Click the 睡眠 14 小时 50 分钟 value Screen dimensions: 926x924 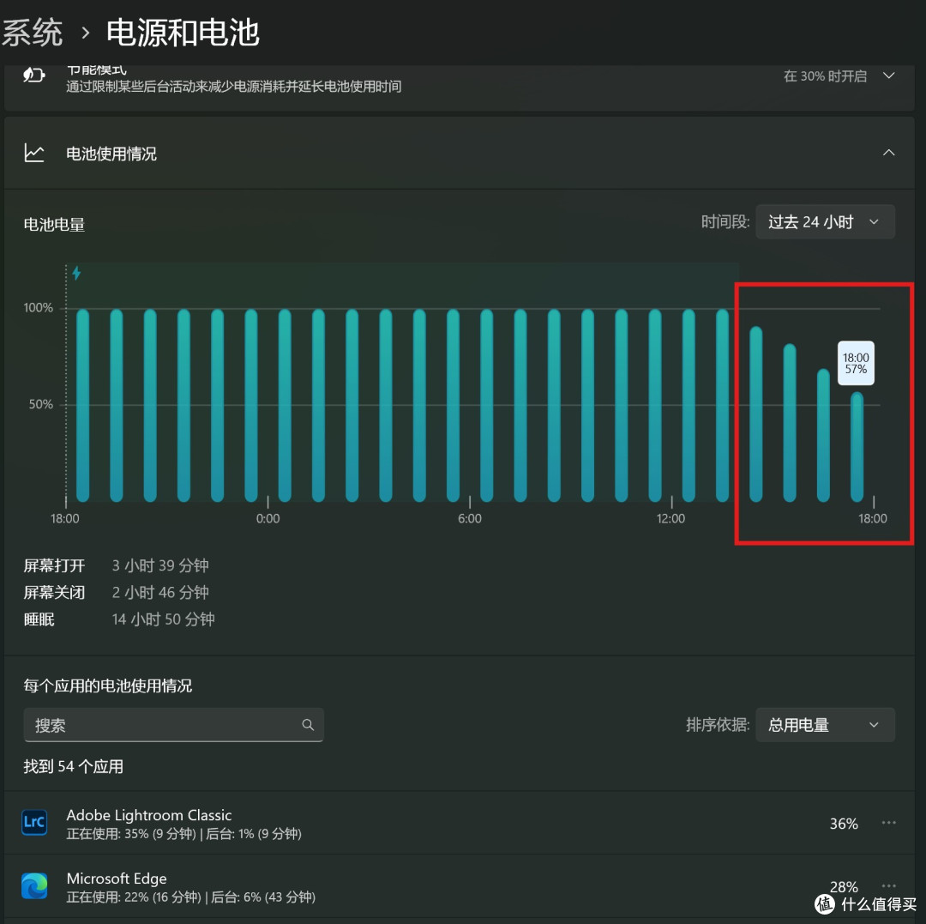click(x=163, y=619)
